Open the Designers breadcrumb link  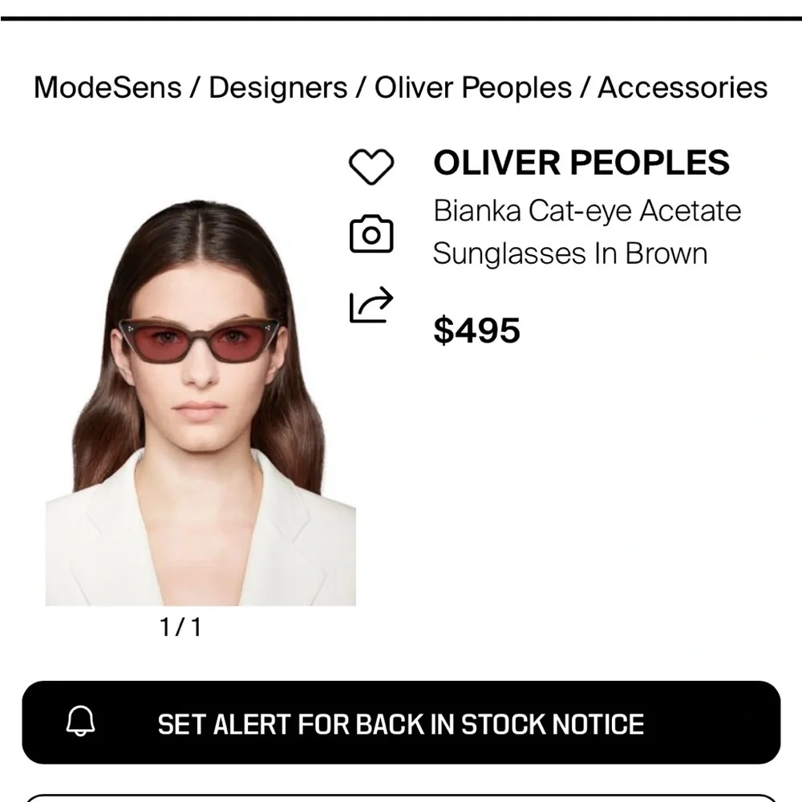click(x=278, y=88)
